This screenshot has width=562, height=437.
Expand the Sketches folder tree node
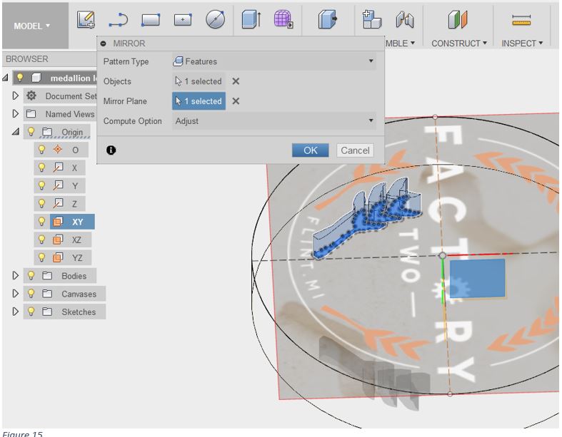pyautogui.click(x=16, y=312)
